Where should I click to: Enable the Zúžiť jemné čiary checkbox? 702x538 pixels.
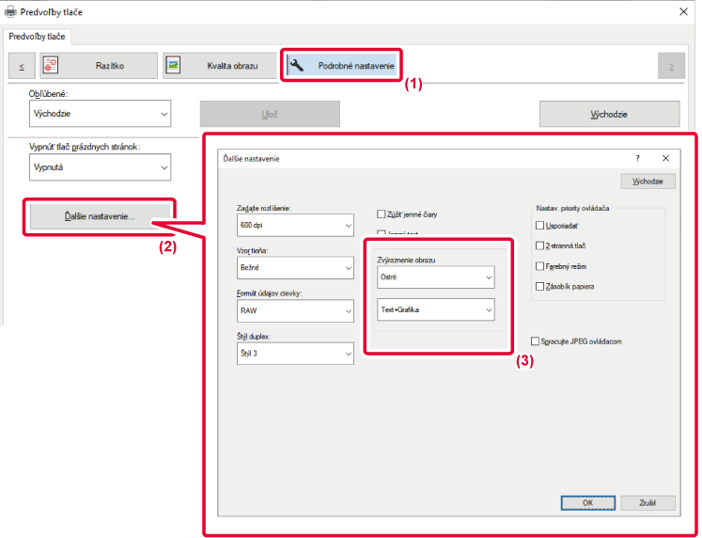point(382,214)
